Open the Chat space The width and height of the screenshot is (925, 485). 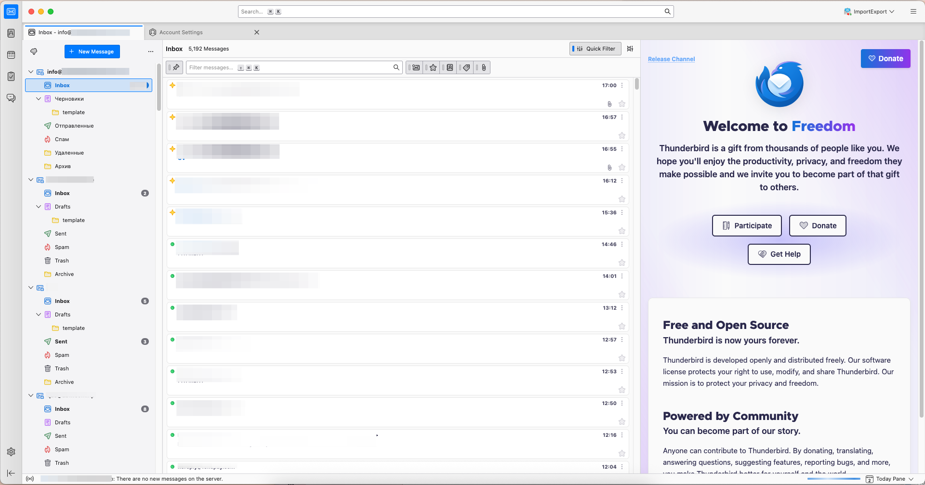(x=11, y=98)
